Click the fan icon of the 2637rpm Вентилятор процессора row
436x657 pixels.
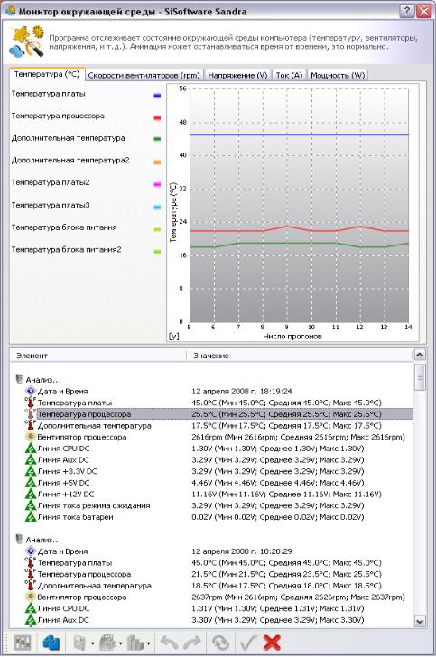click(x=30, y=597)
